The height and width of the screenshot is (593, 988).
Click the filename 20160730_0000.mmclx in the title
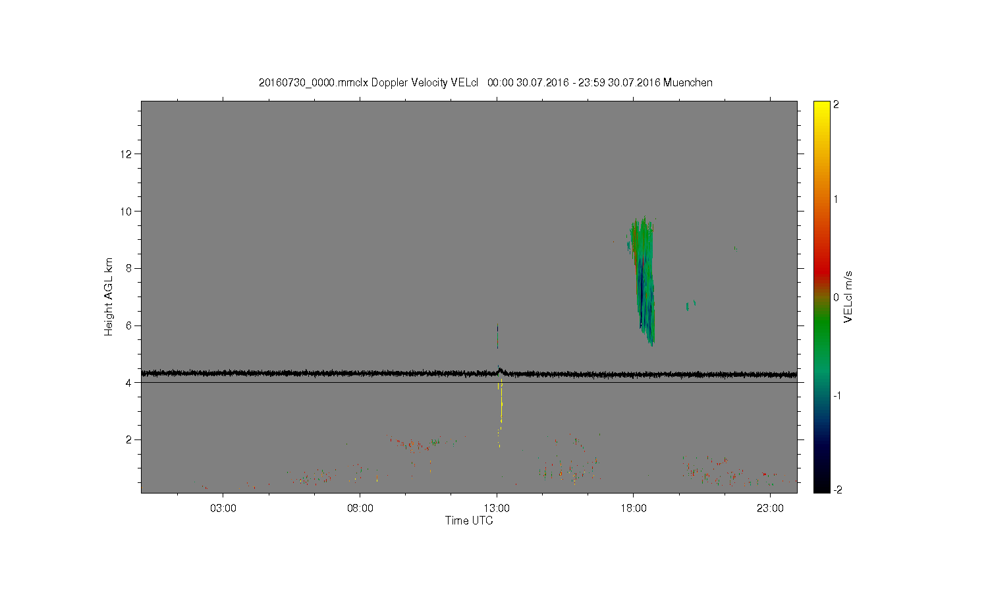pyautogui.click(x=314, y=83)
